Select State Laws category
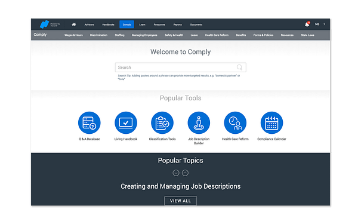The width and height of the screenshot is (358, 224). pos(307,35)
